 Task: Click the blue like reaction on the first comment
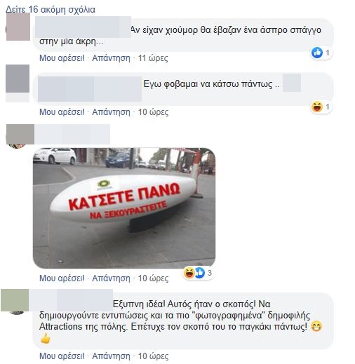[x=317, y=53]
